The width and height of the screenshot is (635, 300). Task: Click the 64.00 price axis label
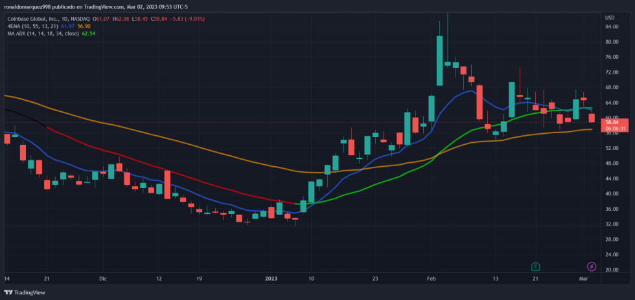612,103
